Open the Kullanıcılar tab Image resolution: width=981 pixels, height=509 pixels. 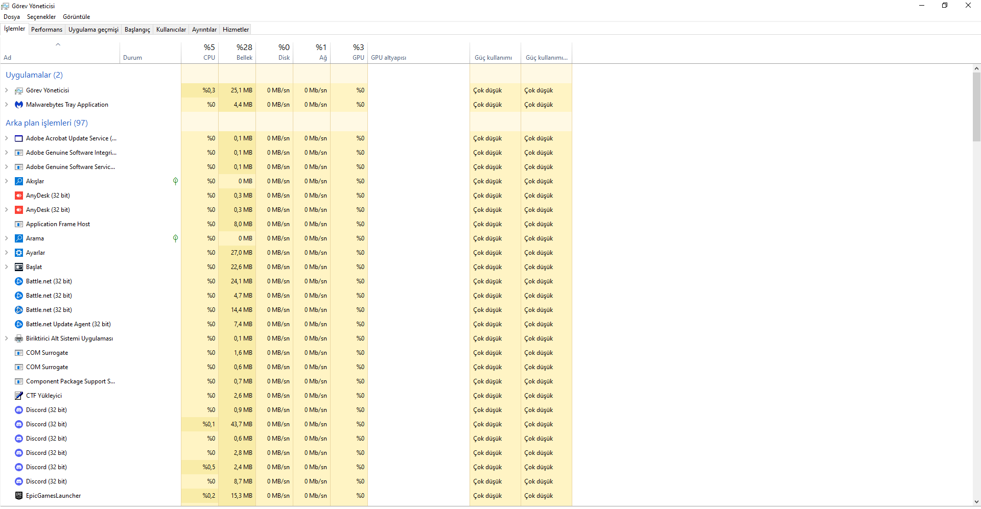coord(171,30)
